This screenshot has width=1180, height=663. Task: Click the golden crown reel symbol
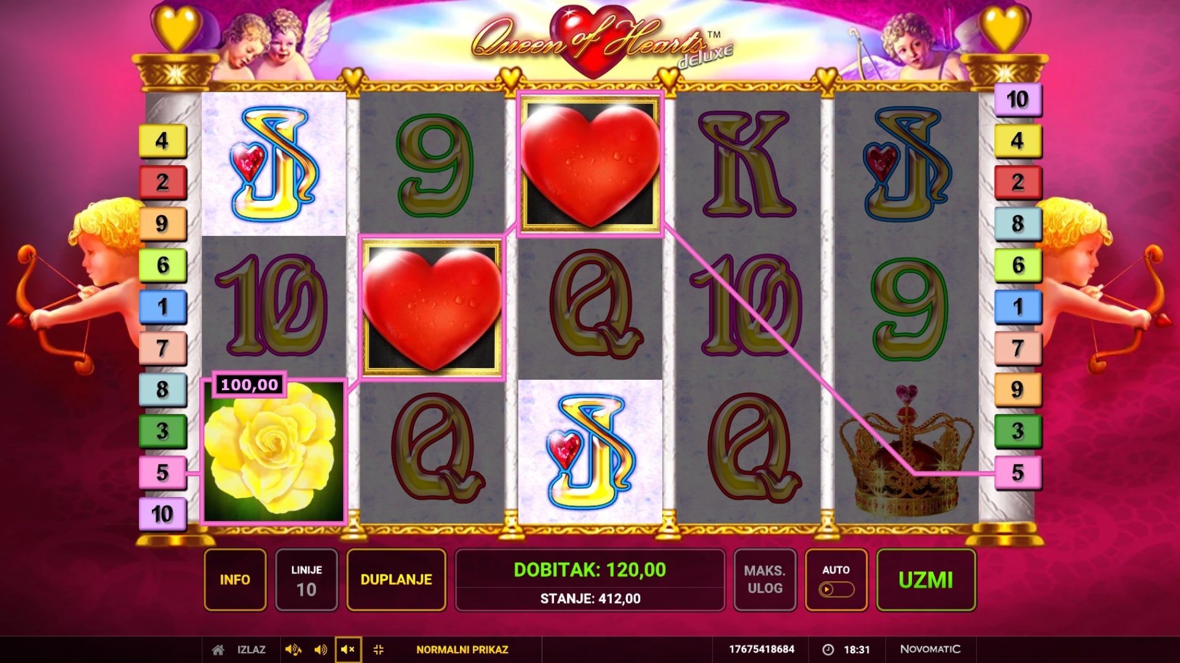(x=906, y=452)
